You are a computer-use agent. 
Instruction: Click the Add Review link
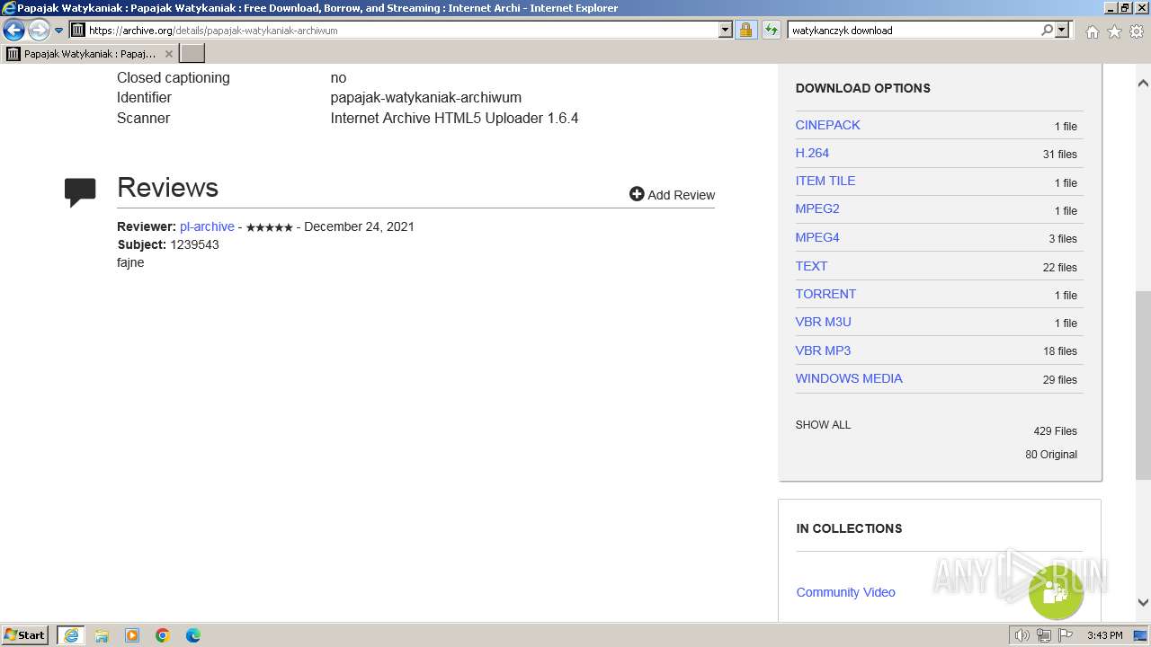[x=672, y=194]
